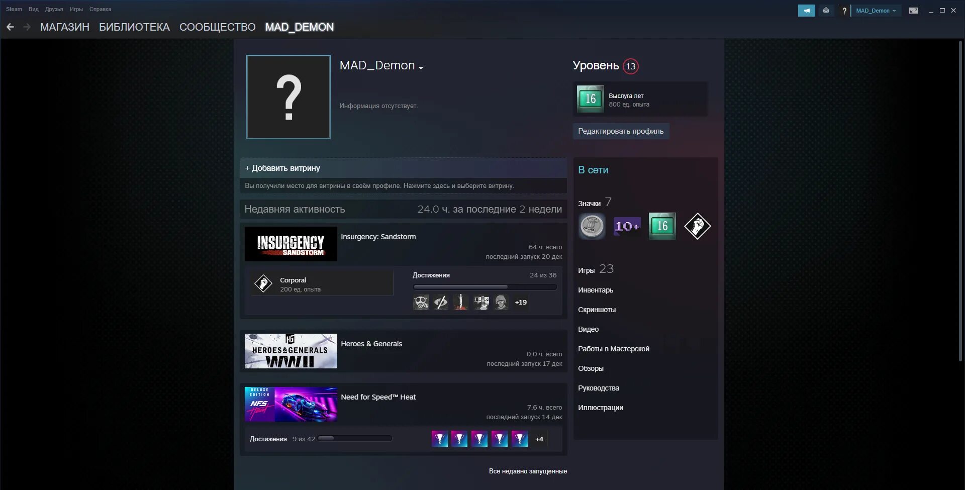
Task: Click the second NFS Heat trophy achievement
Action: click(459, 439)
